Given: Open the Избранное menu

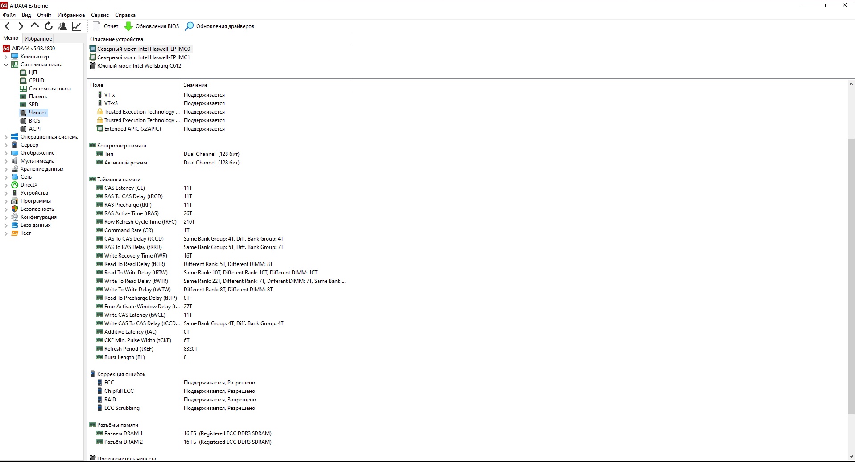Looking at the screenshot, I should (71, 15).
